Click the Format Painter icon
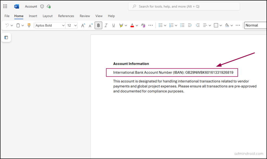267x159 pixels. pyautogui.click(x=29, y=25)
